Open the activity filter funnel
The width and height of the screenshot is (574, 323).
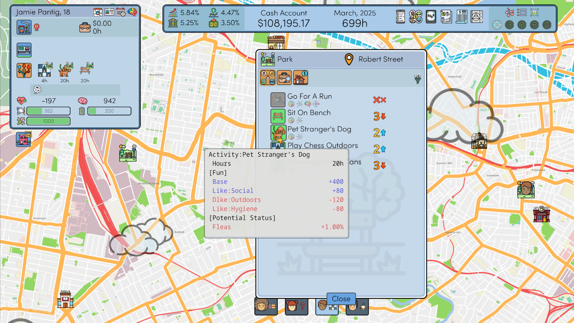pyautogui.click(x=417, y=79)
